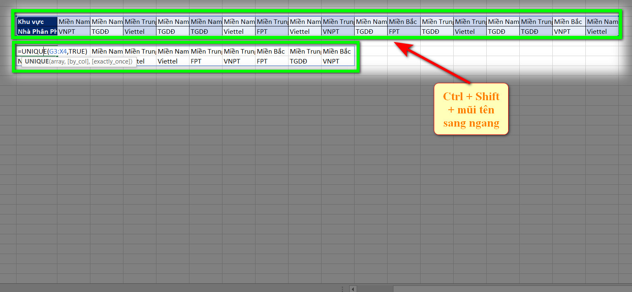In the source table, select VNPT below Miền Trung
632x292 pixels.
tap(338, 31)
